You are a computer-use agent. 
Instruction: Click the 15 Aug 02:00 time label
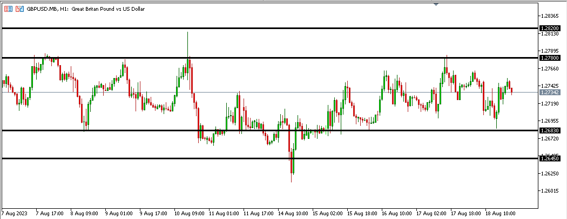(x=328, y=213)
